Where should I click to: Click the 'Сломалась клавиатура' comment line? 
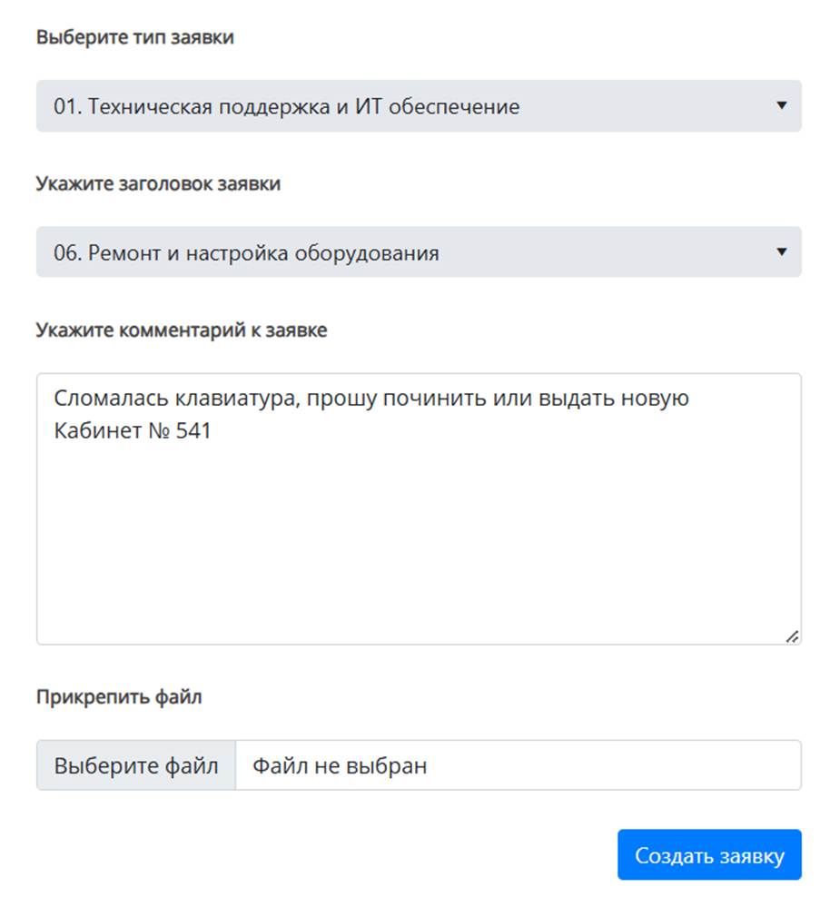pyautogui.click(x=371, y=399)
